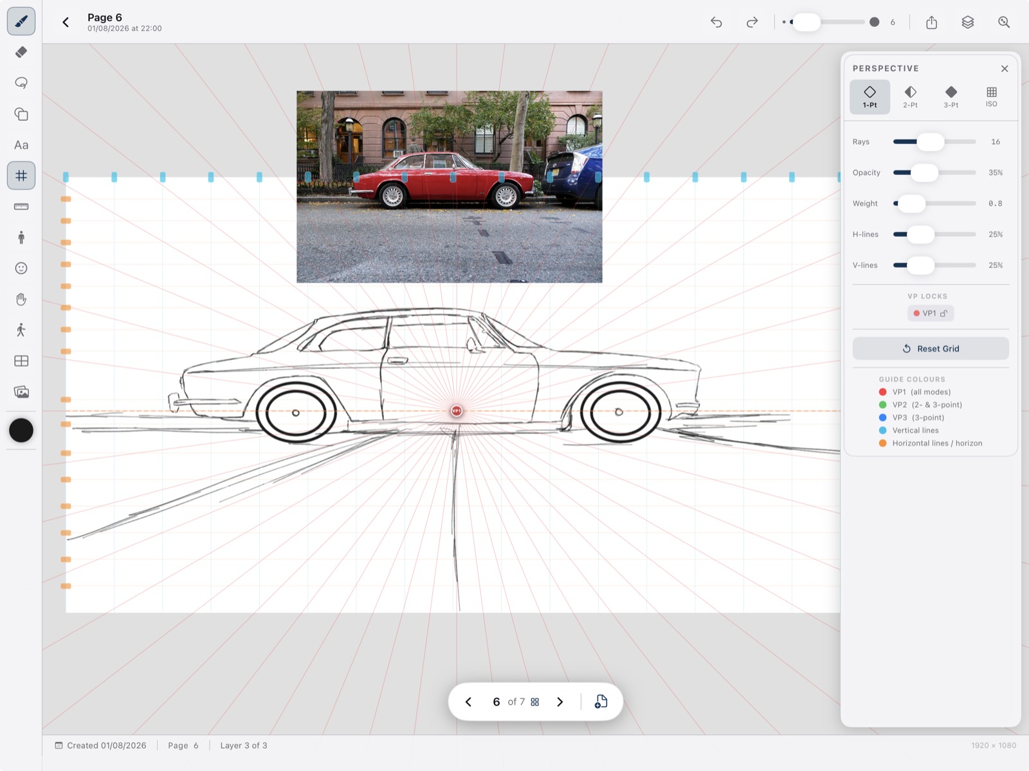Open the walking figure pose tool
This screenshot has width=1029, height=771.
point(21,330)
